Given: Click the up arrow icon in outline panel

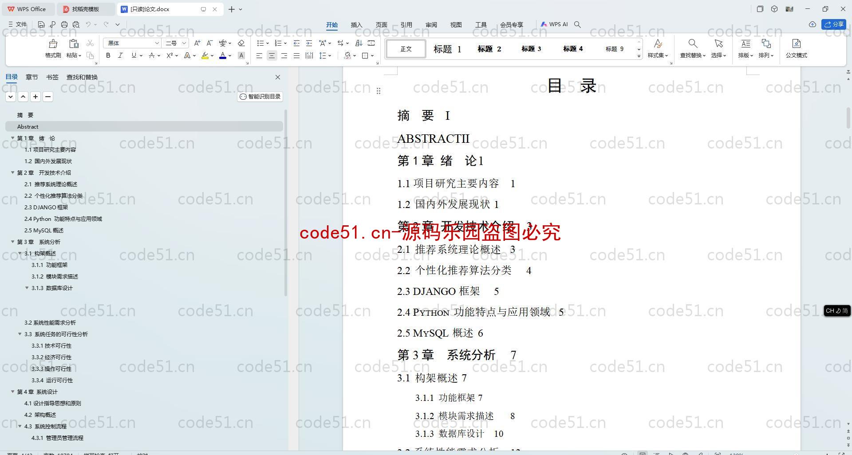Looking at the screenshot, I should coord(23,97).
